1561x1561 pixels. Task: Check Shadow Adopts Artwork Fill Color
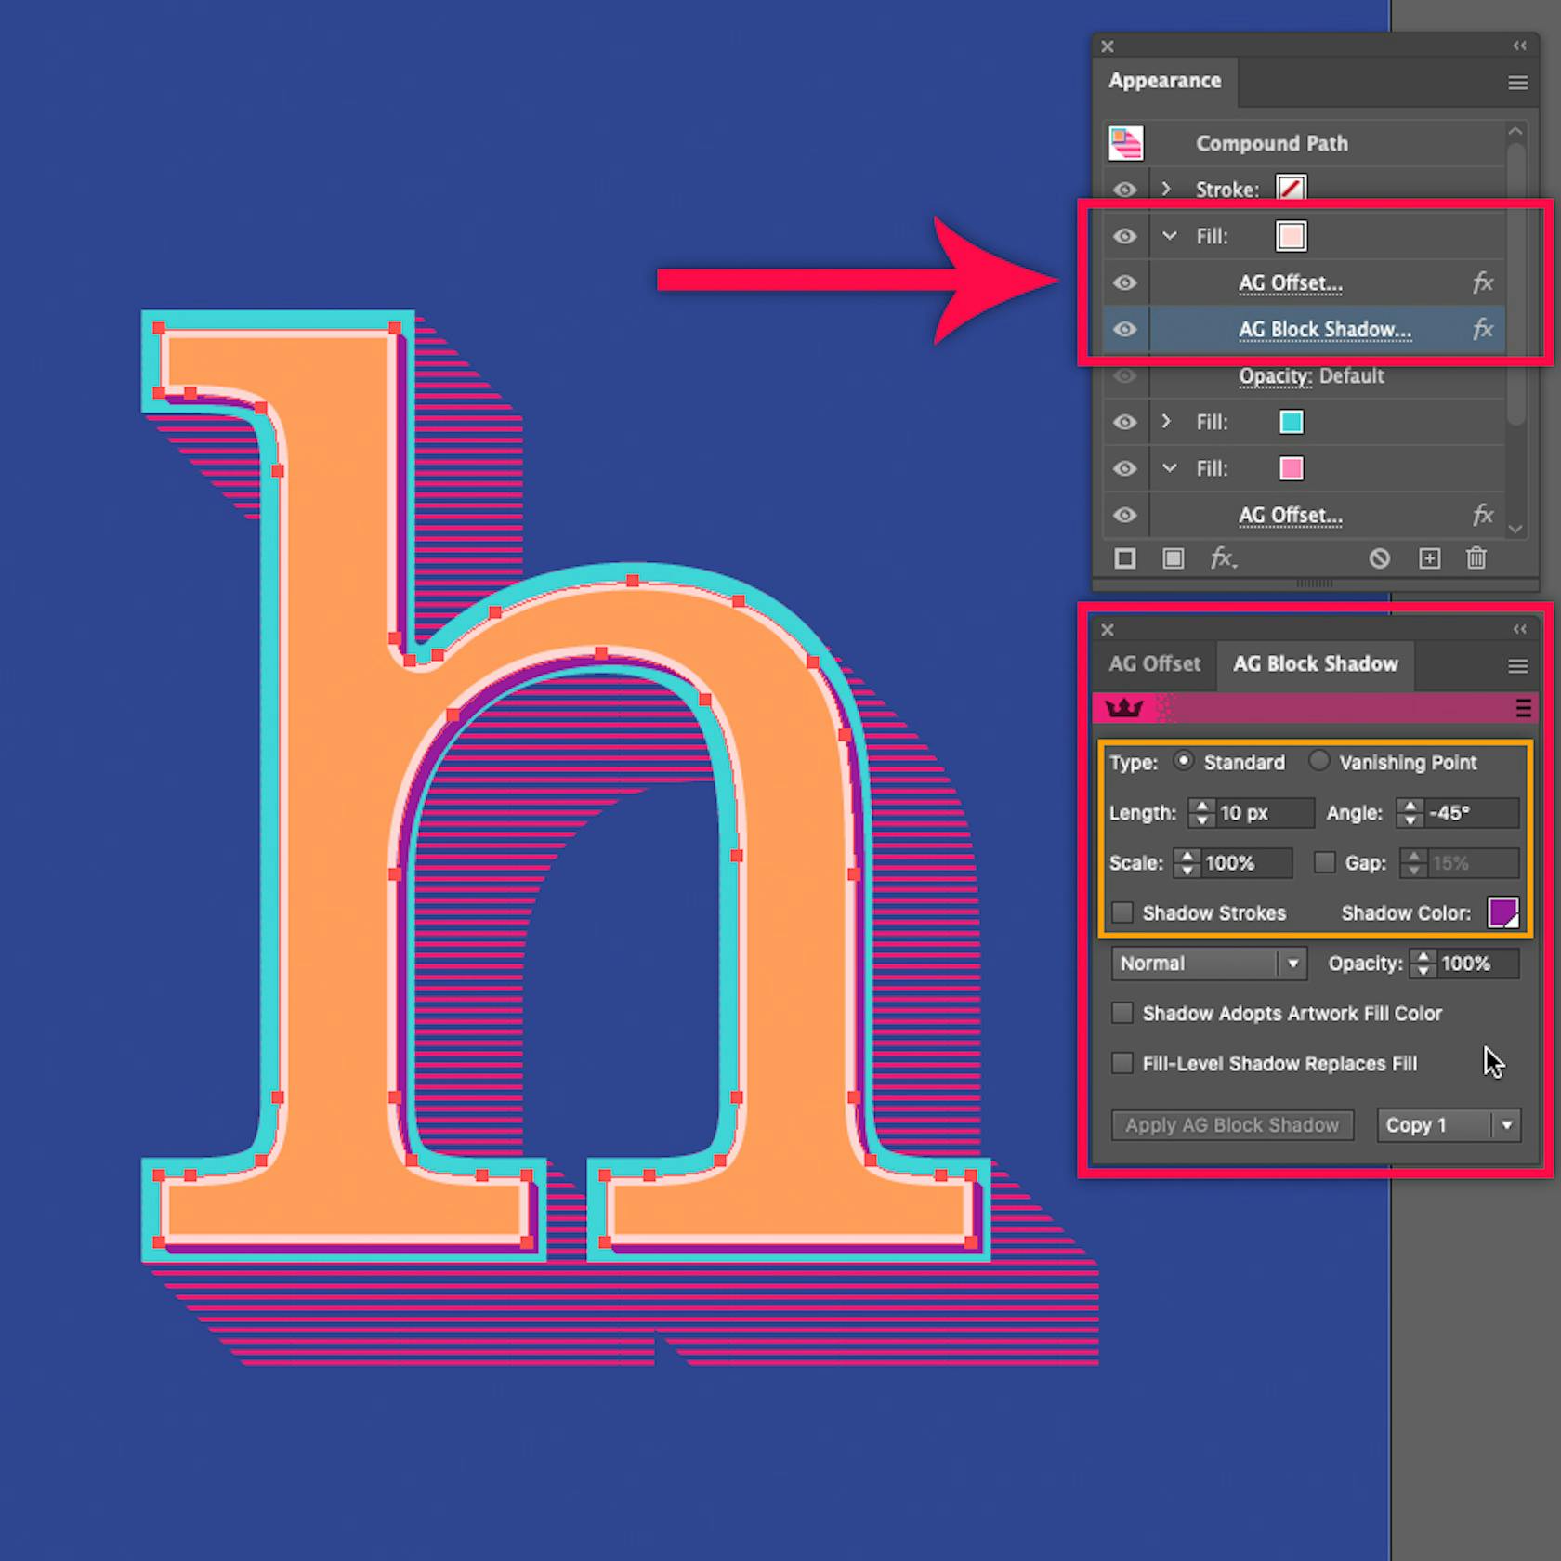click(1122, 1013)
